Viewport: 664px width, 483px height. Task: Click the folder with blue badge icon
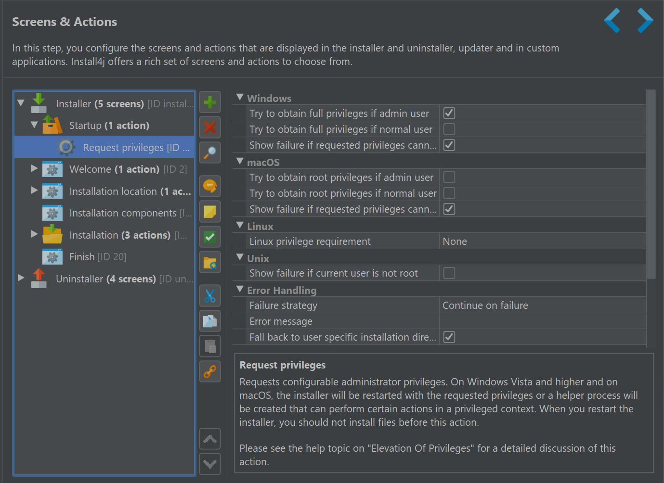(210, 262)
